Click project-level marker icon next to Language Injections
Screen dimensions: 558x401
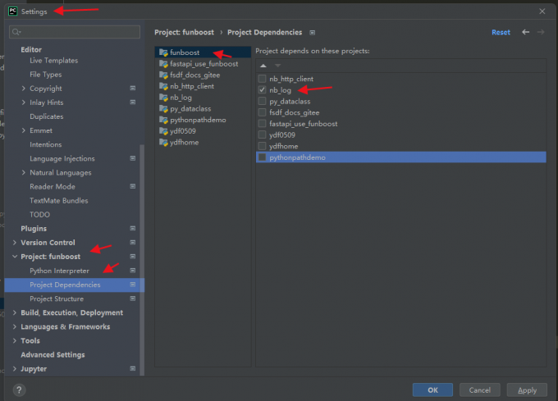pyautogui.click(x=133, y=158)
